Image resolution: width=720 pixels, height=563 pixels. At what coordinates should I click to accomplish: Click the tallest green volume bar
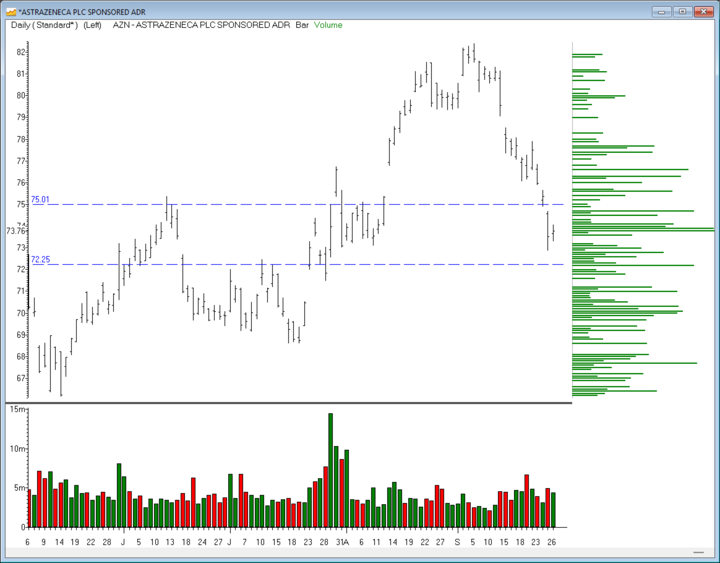coord(331,470)
